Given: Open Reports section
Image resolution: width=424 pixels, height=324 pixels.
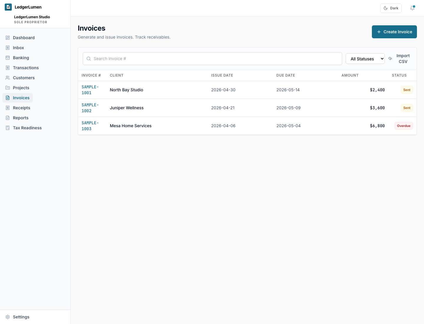Looking at the screenshot, I should (x=17, y=118).
